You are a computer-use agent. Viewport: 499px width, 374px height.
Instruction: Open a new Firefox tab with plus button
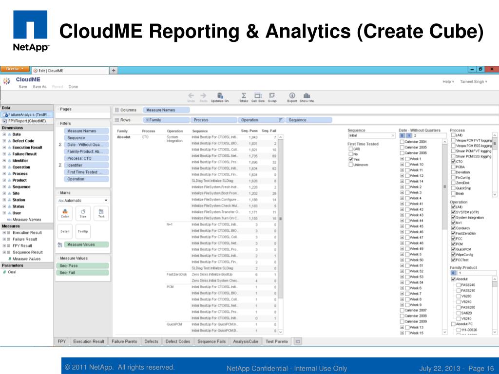(x=114, y=70)
